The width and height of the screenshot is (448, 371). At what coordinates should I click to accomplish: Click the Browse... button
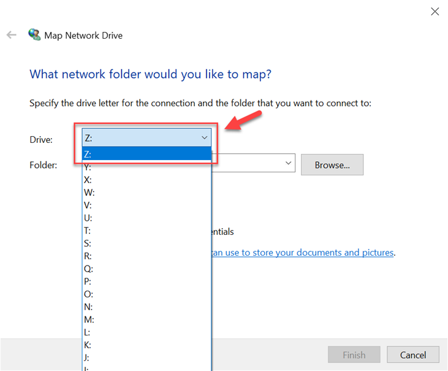click(332, 165)
